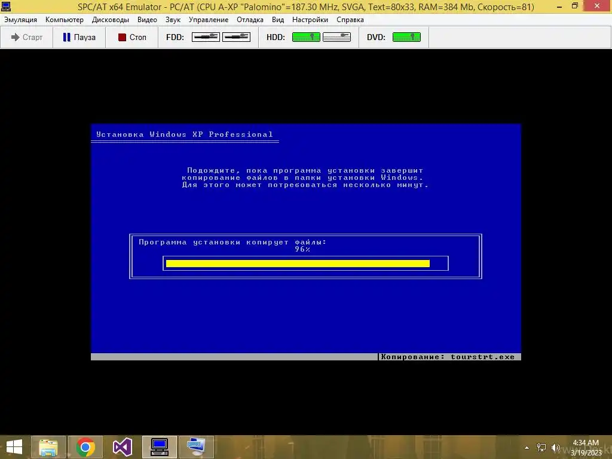Screen dimensions: 612x459
Task: Click the keyboard-computer taskbar icon
Action: point(196,447)
